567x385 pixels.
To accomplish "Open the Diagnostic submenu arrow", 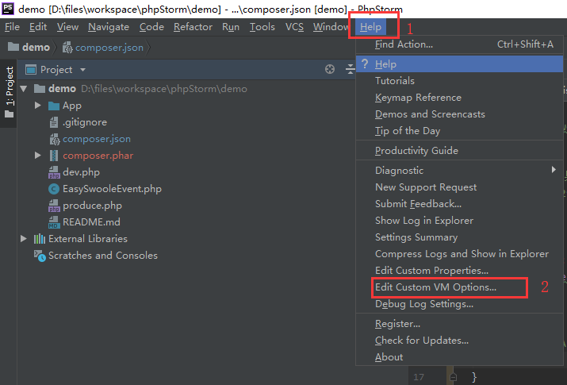I will coord(554,169).
